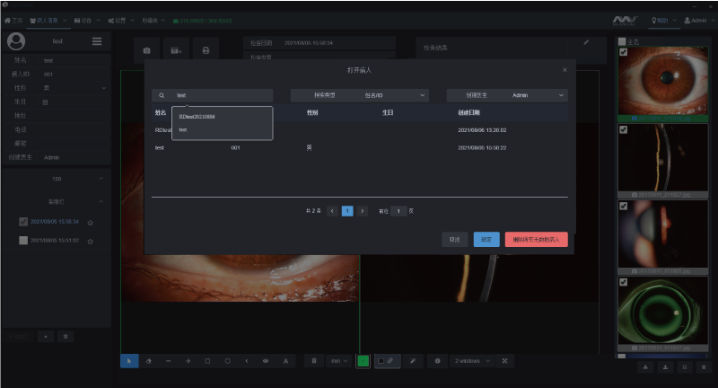The width and height of the screenshot is (718, 388).
Task: Click the upload icon under thumbnails
Action: point(665,367)
